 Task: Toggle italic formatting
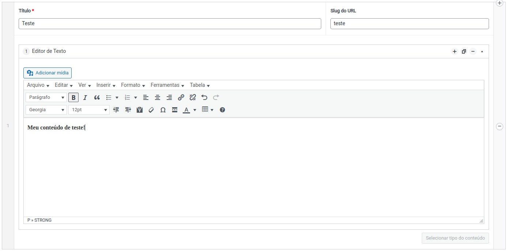pyautogui.click(x=85, y=98)
